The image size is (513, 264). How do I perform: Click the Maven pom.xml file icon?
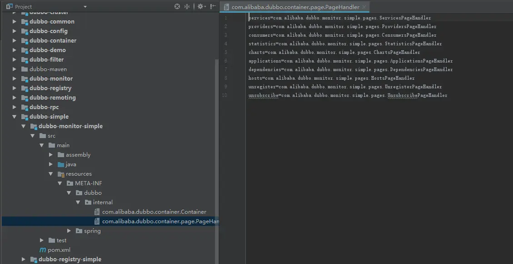[43, 250]
